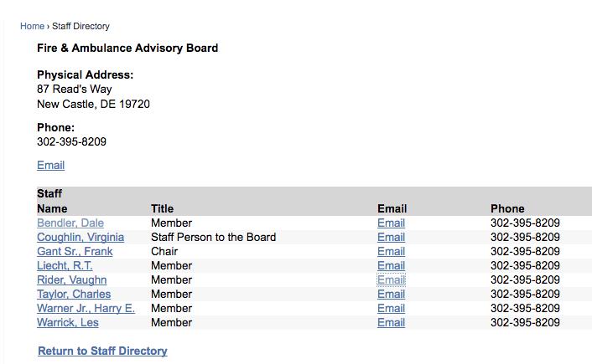This screenshot has width=592, height=364.
Task: Email Virginia Coughlin via her row link
Action: tap(391, 237)
